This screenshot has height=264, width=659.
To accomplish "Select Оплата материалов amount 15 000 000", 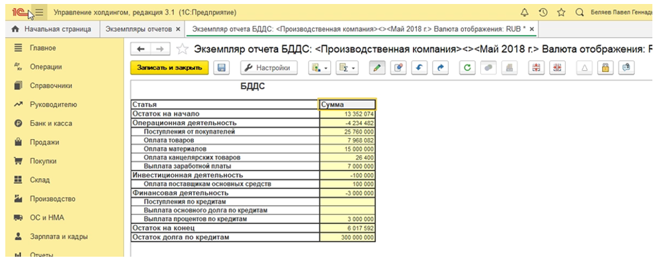I will [x=347, y=149].
